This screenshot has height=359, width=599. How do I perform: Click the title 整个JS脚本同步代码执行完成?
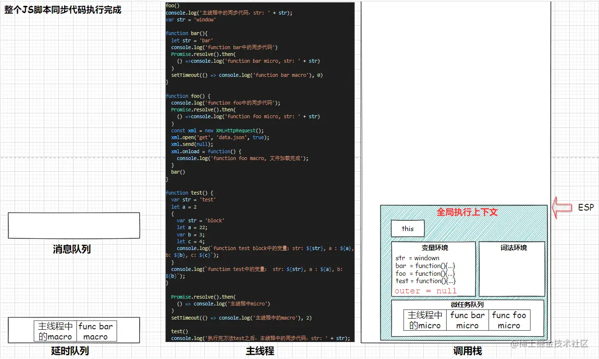coord(63,9)
